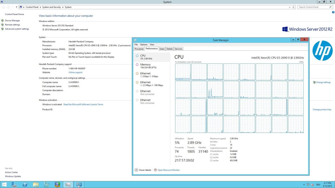Image resolution: width=335 pixels, height=188 pixels.
Task: Click the shield icon beside Advanced system settings
Action: tap(3, 29)
